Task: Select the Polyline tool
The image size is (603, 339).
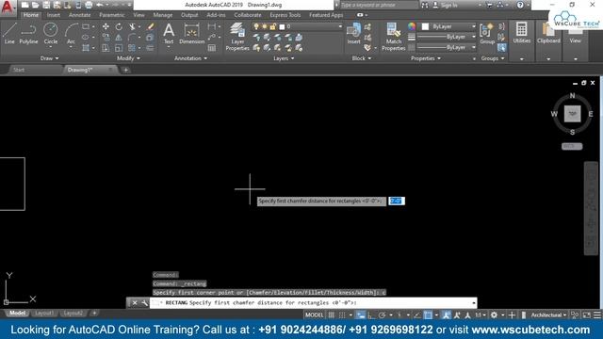Action: [28, 33]
